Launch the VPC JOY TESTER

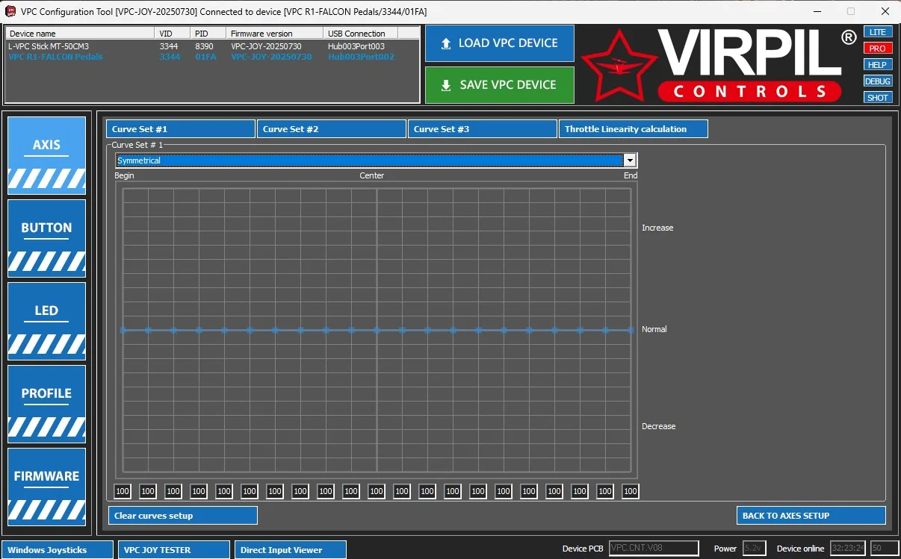[x=174, y=550]
